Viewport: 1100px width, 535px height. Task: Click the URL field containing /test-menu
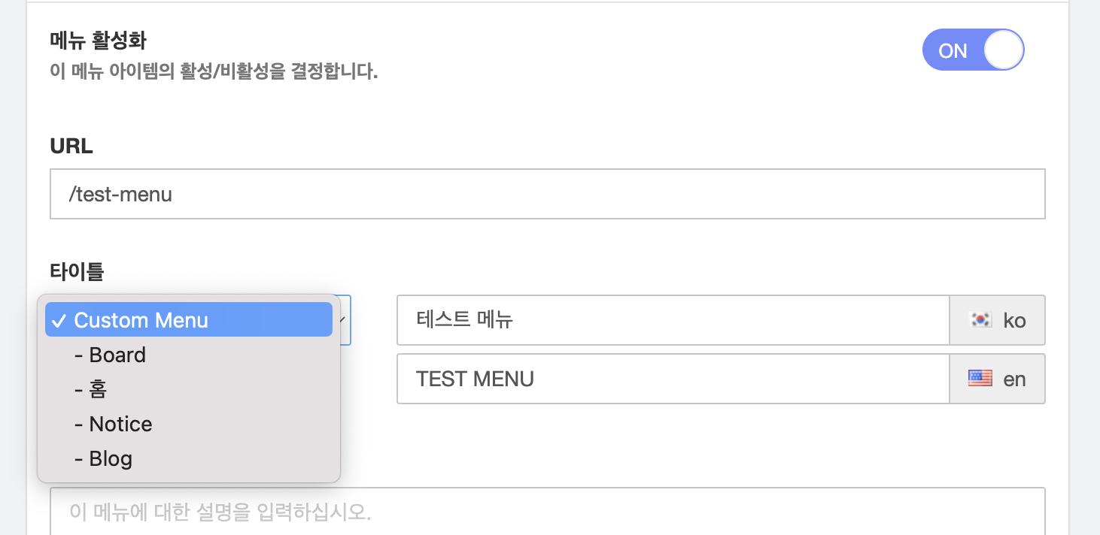(x=547, y=194)
